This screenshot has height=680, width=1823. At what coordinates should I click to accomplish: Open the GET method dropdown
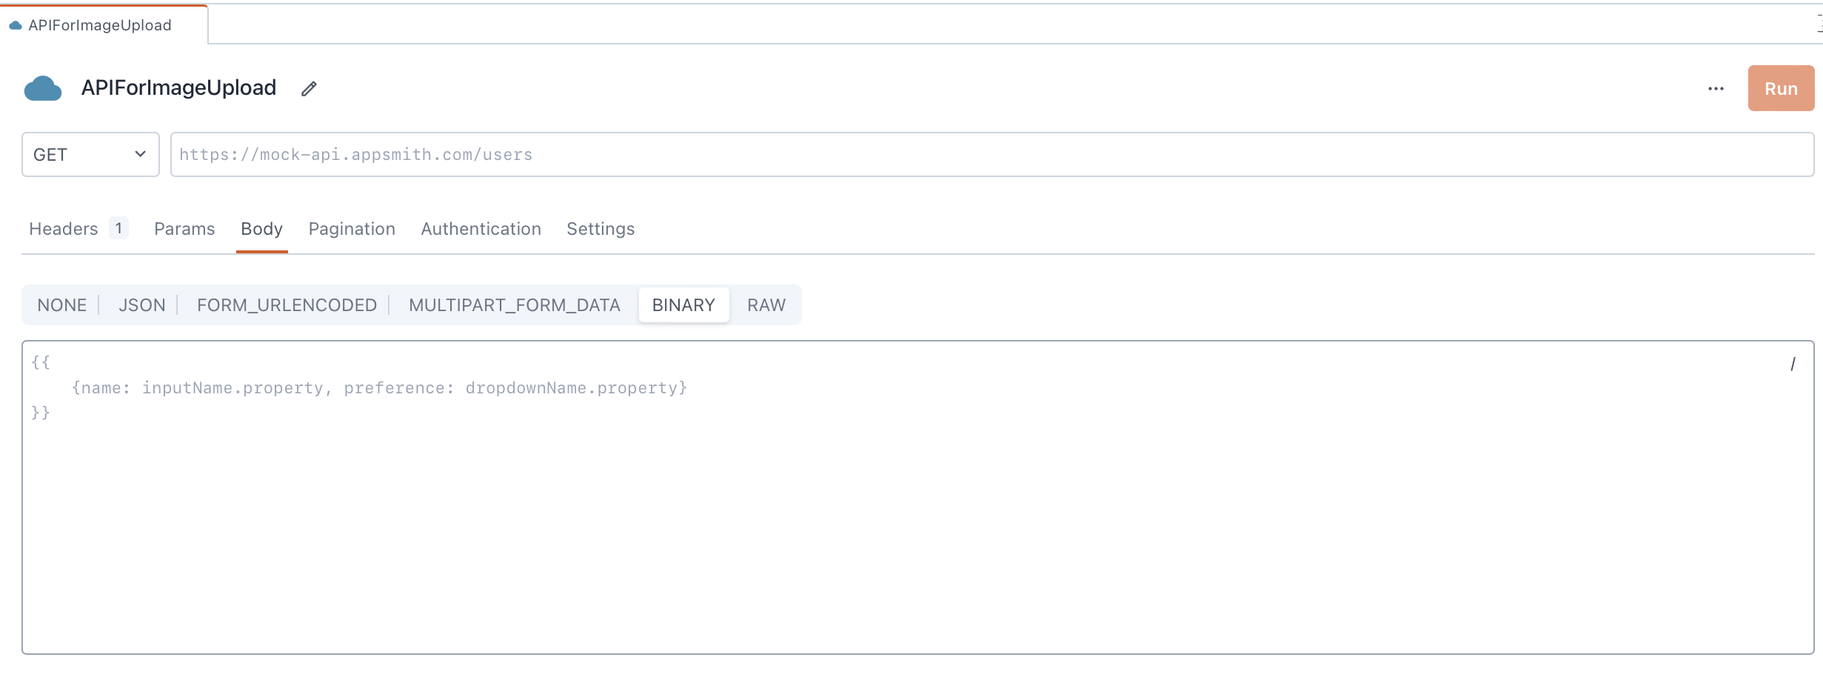coord(90,154)
